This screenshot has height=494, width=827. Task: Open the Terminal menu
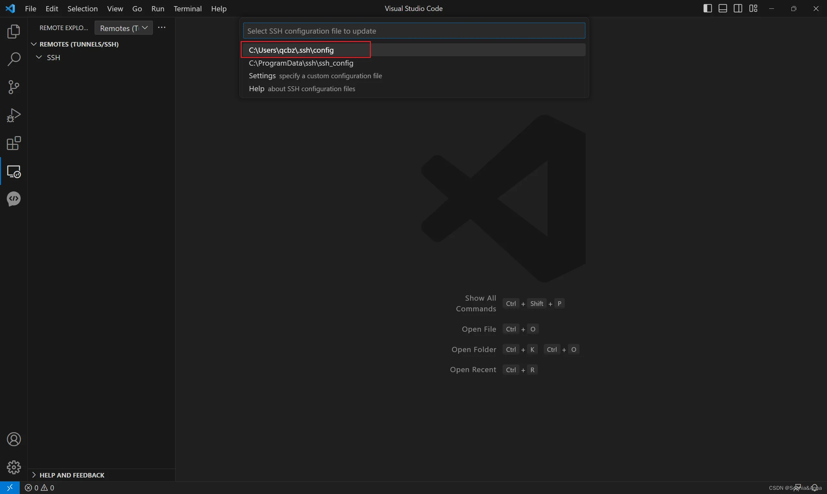pyautogui.click(x=187, y=9)
